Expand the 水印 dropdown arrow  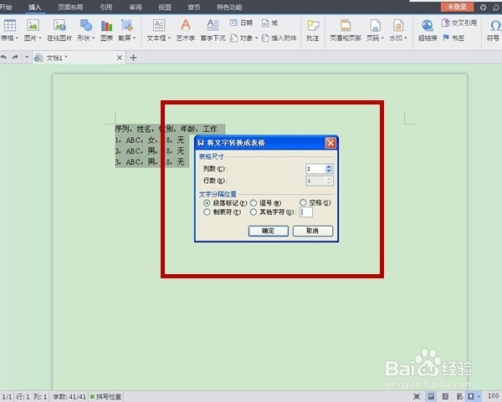click(x=406, y=38)
